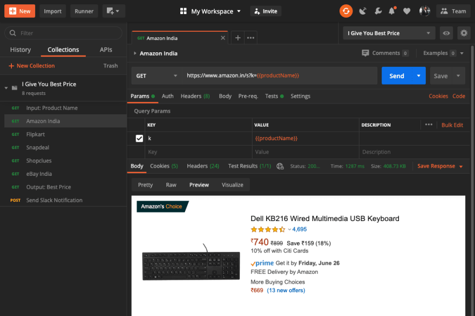Open the Tests tab
The image size is (475, 316).
coord(274,96)
